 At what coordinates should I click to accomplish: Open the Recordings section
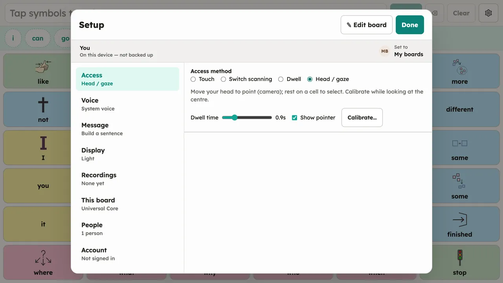coord(127,179)
